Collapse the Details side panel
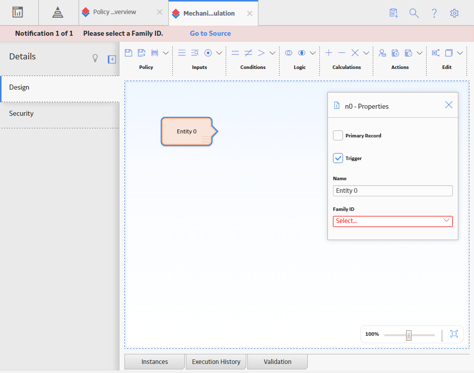474x373 pixels. (112, 59)
